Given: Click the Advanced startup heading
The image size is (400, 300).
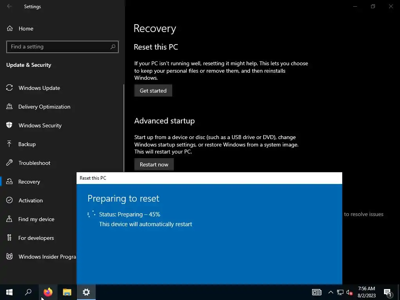Looking at the screenshot, I should point(164,121).
